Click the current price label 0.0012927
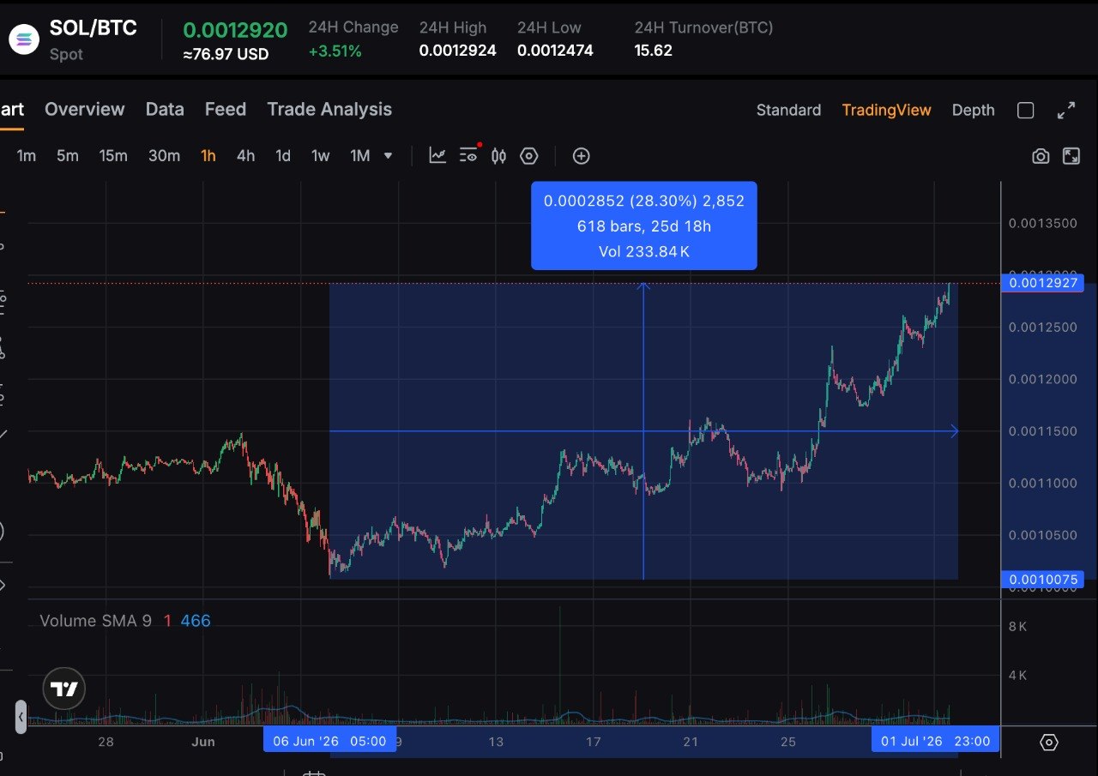 [1043, 282]
